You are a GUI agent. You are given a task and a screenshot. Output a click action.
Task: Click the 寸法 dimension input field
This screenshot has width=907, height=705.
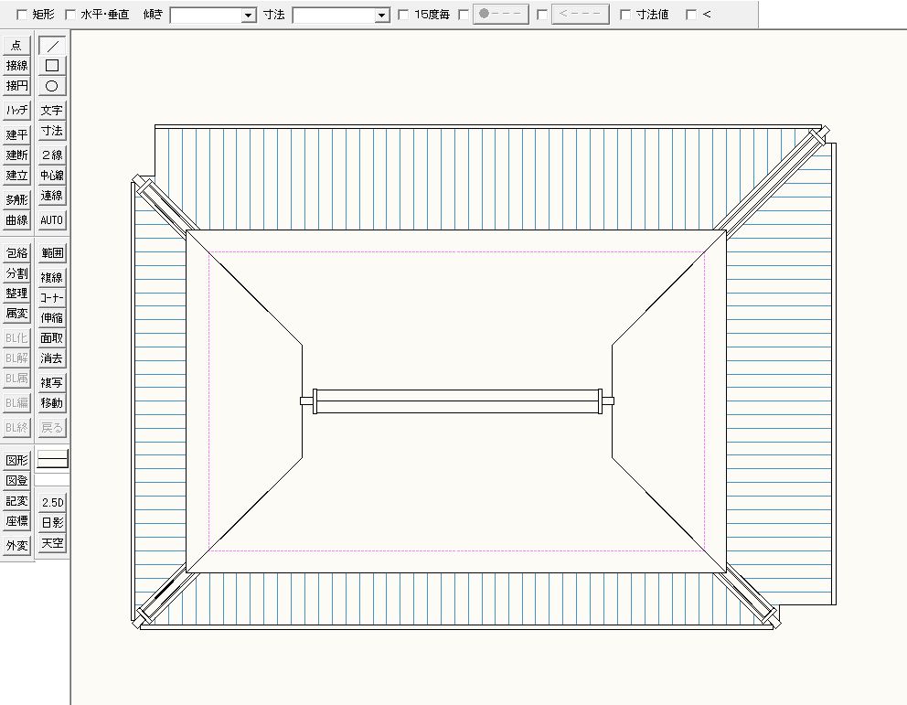coord(335,15)
